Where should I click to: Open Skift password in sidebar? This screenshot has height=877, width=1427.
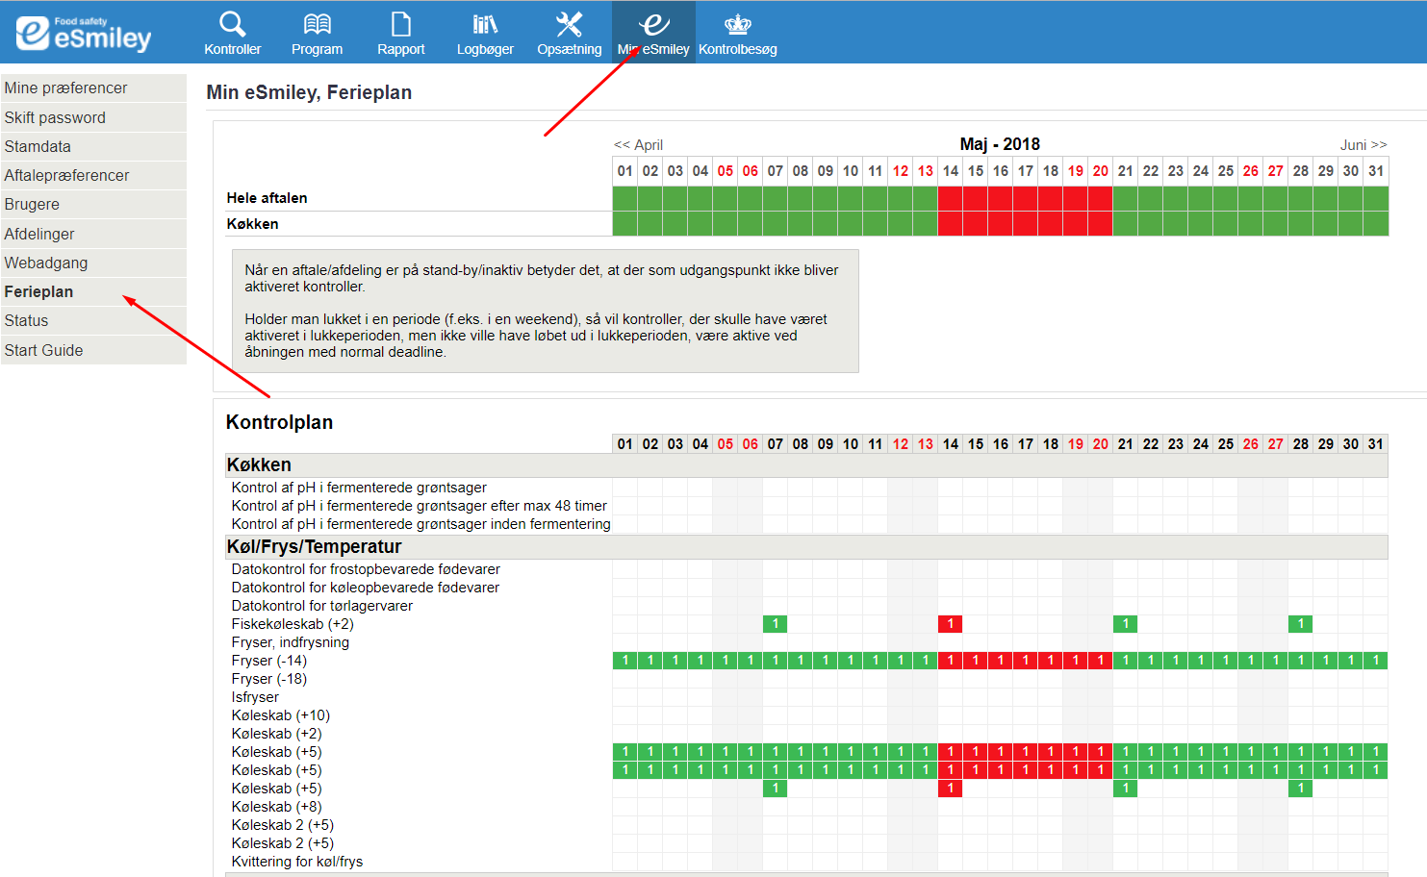coord(55,117)
